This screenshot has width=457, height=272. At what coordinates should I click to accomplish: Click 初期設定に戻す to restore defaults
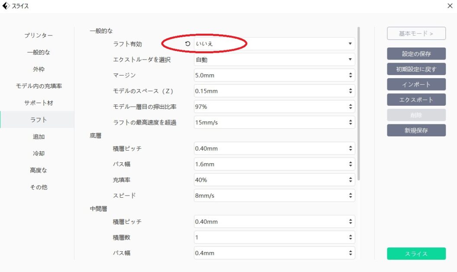click(416, 69)
